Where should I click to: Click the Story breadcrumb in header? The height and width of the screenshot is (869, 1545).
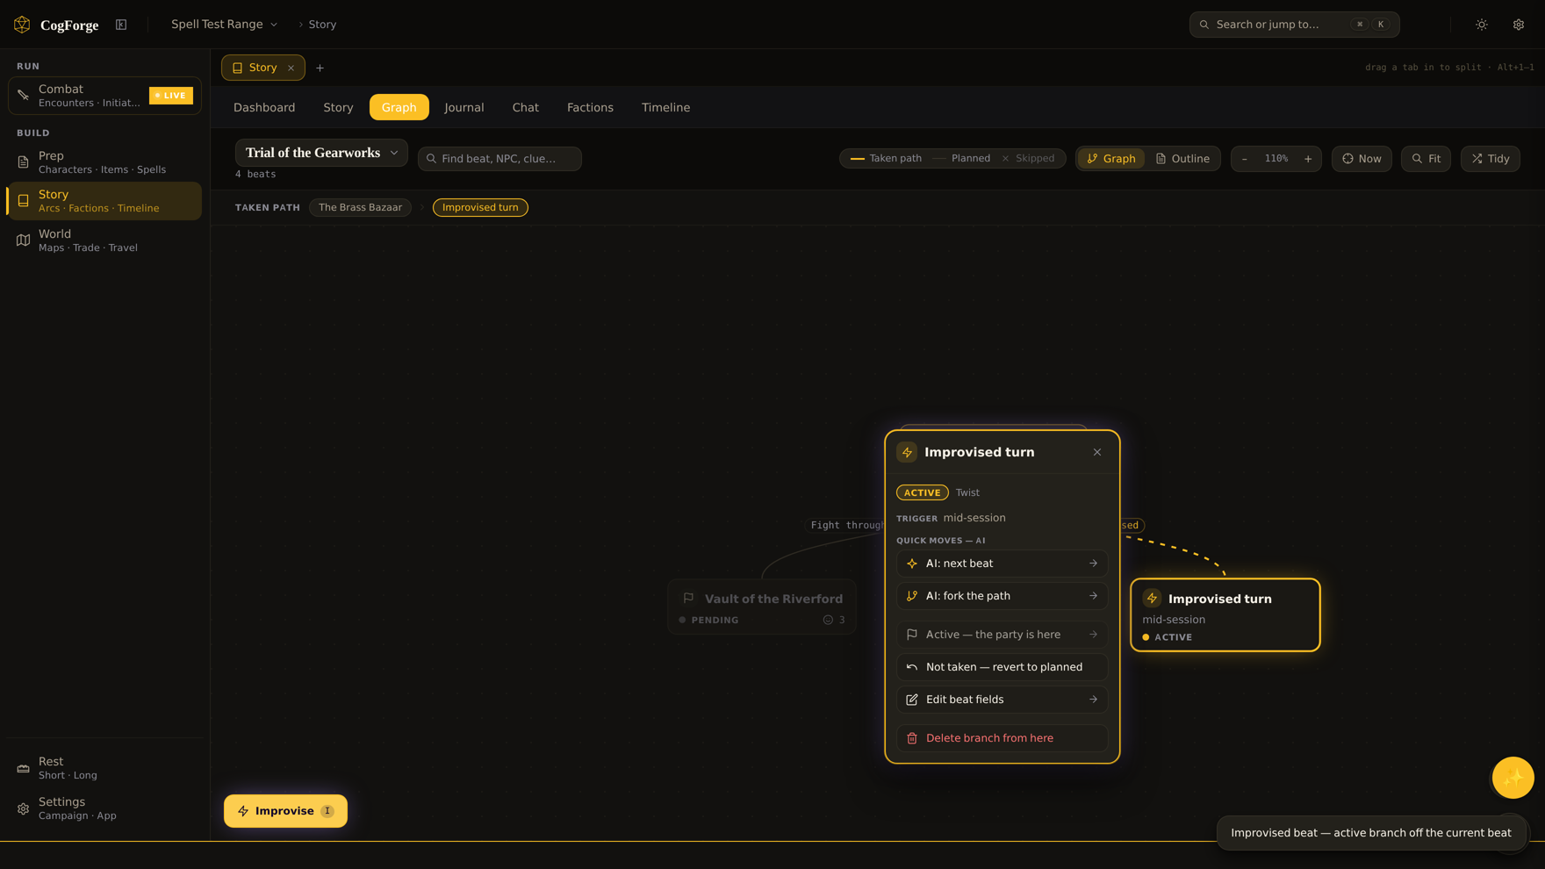(x=322, y=25)
